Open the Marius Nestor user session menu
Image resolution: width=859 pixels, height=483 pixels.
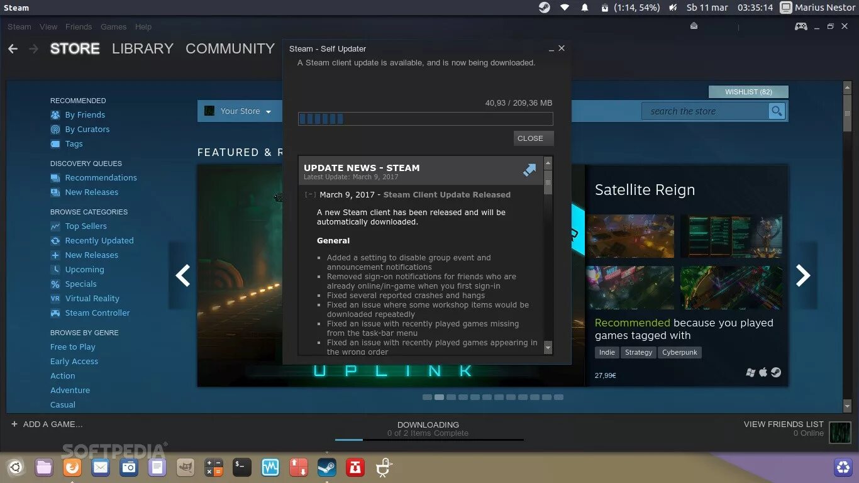coord(818,8)
